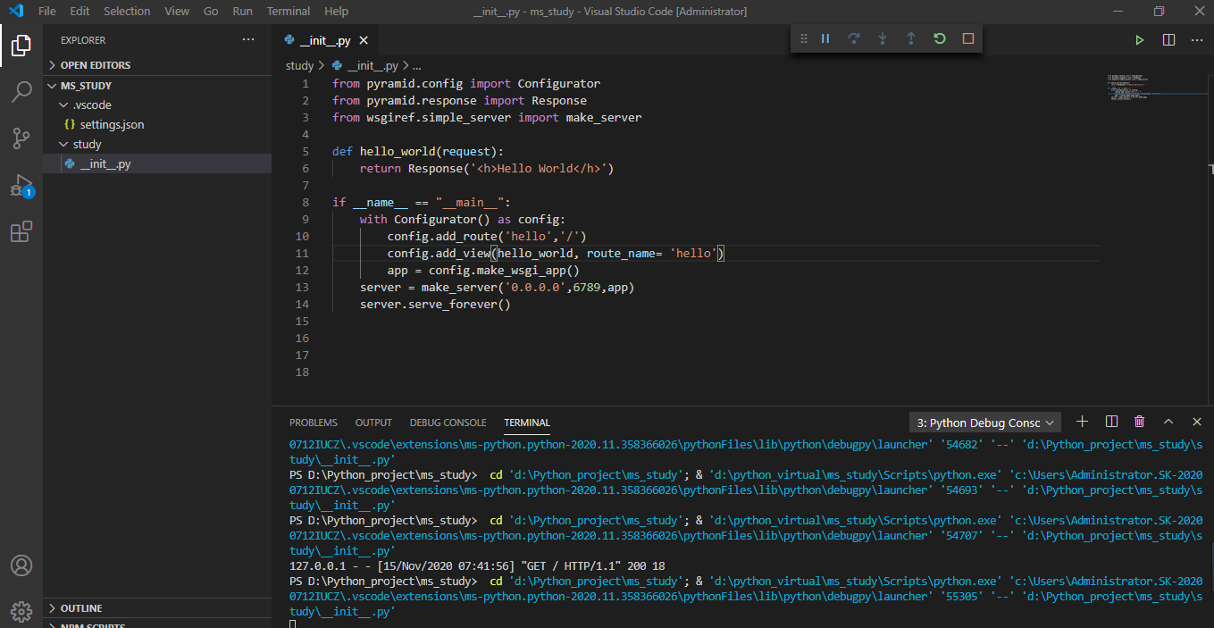Open the Search view in activity bar
The image size is (1214, 628).
21,92
